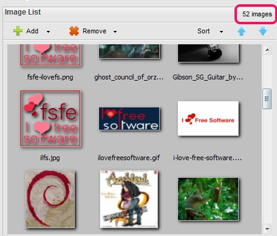Click the ilovefreesoftware.gif file name

tap(129, 158)
